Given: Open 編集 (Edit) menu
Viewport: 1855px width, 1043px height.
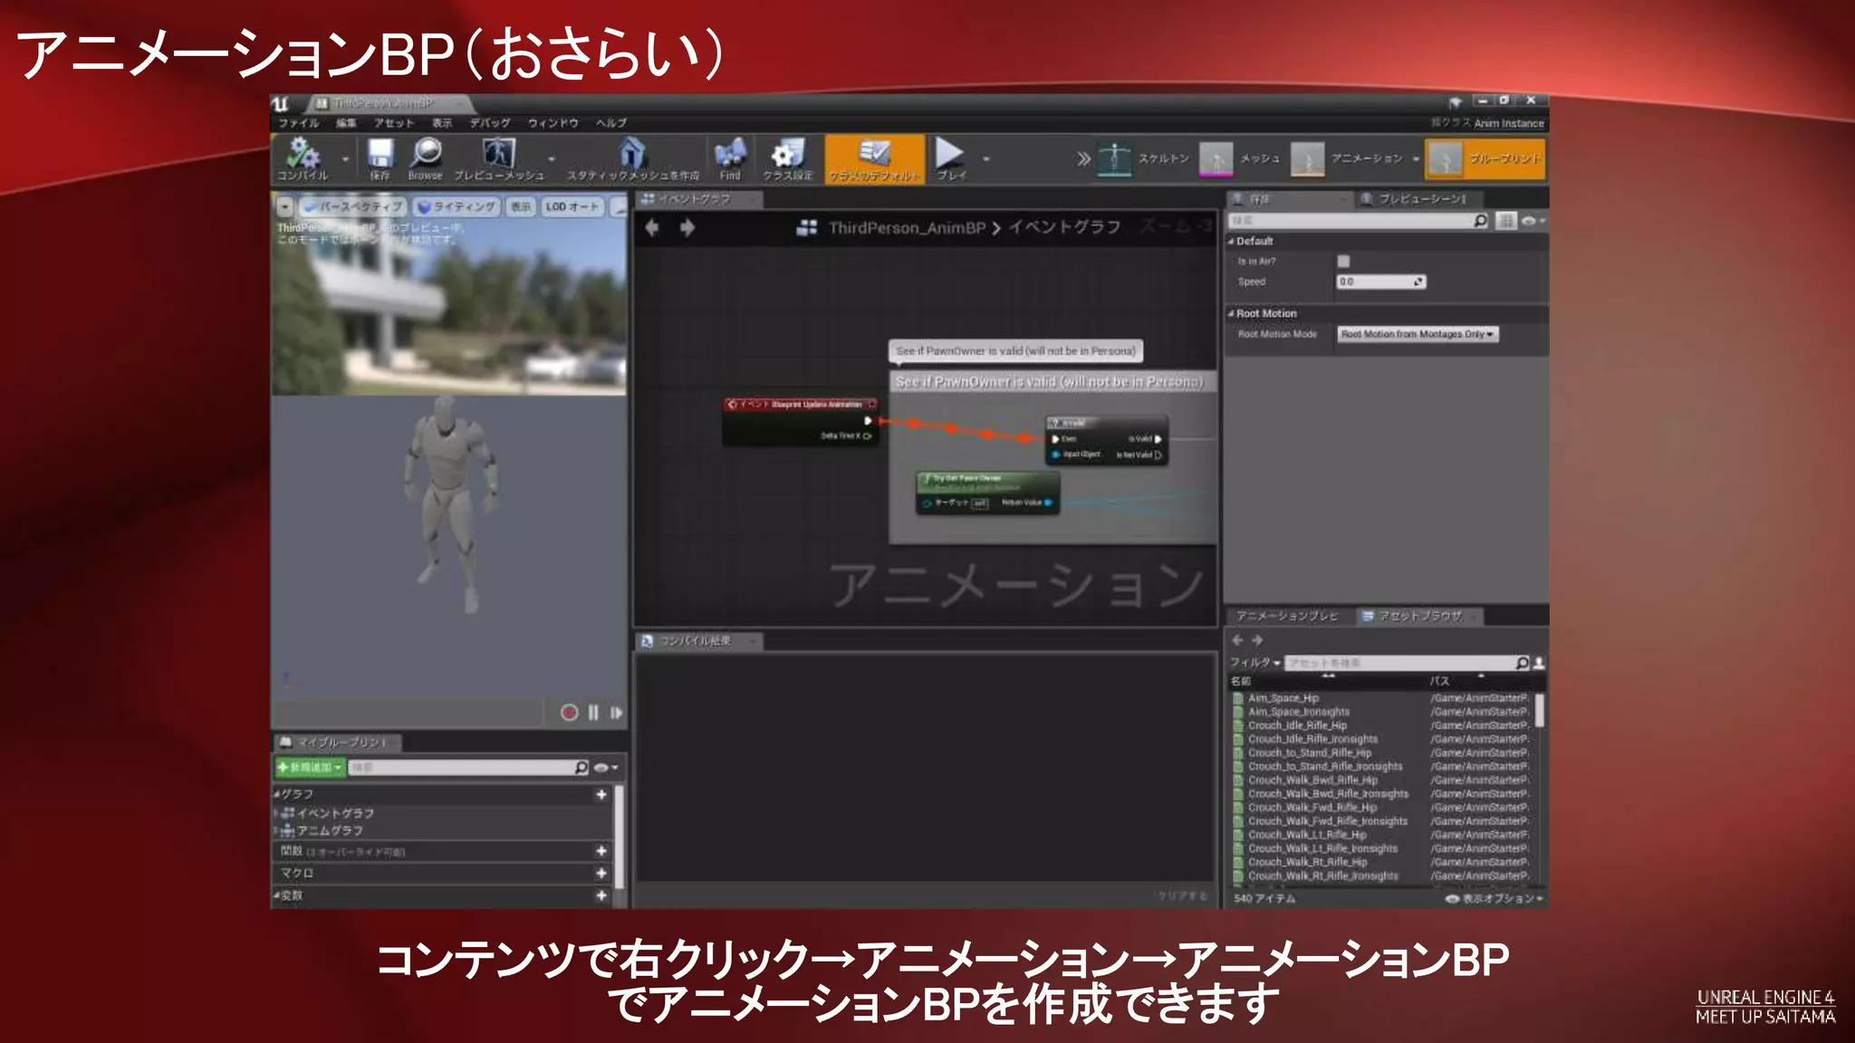Looking at the screenshot, I should click(346, 123).
